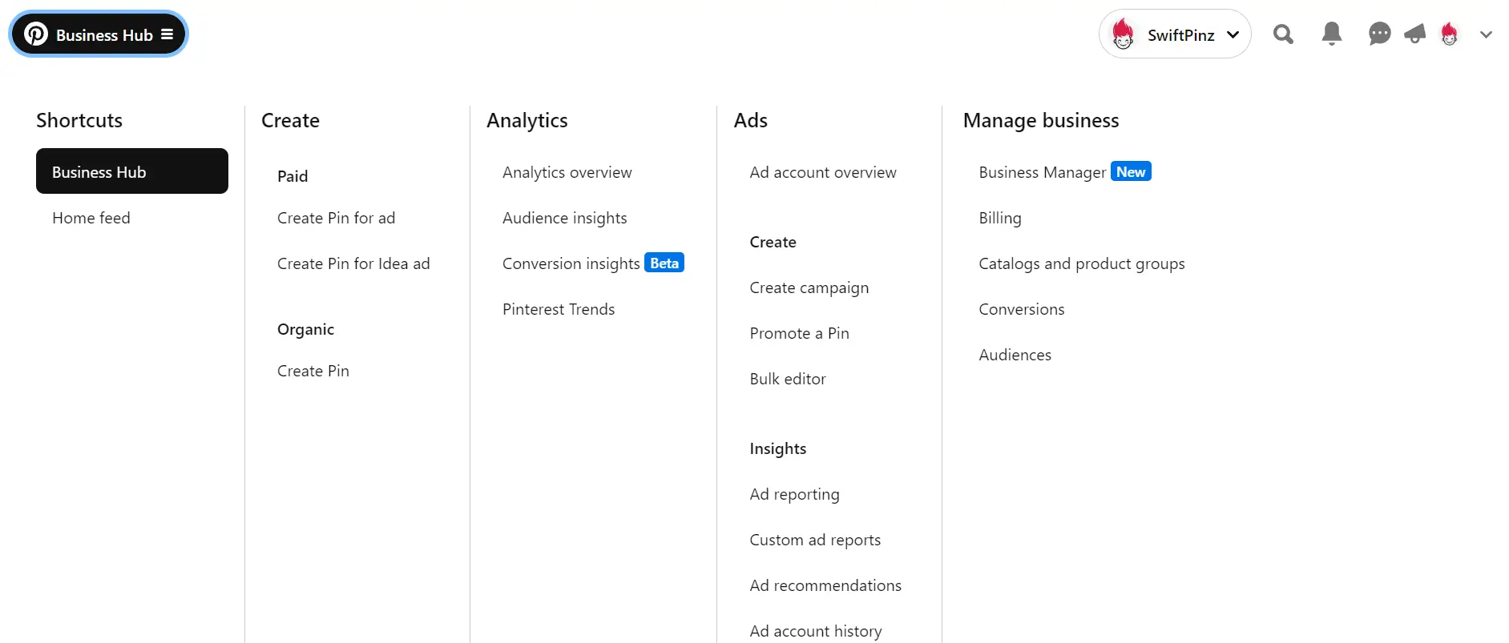Open Pinterest Trends

pos(559,309)
